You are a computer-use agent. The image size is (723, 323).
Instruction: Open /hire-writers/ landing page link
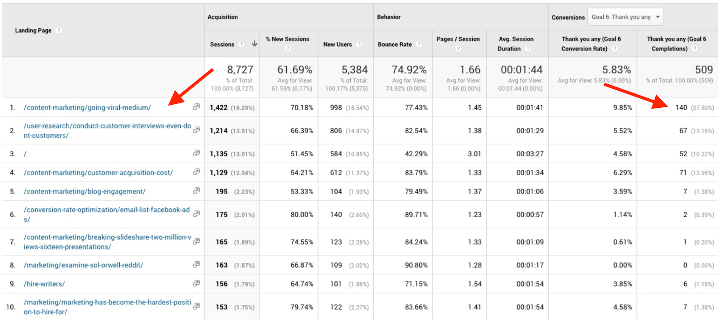(x=44, y=284)
